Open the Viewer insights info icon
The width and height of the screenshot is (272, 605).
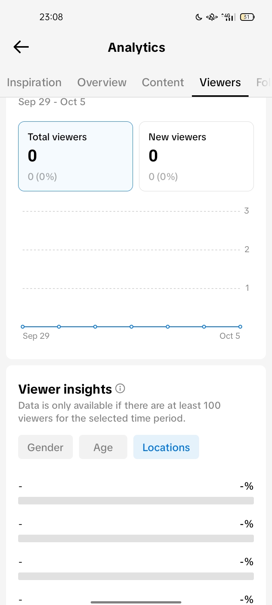click(x=120, y=388)
